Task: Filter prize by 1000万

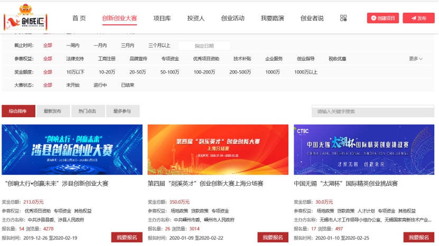Action: point(273,72)
